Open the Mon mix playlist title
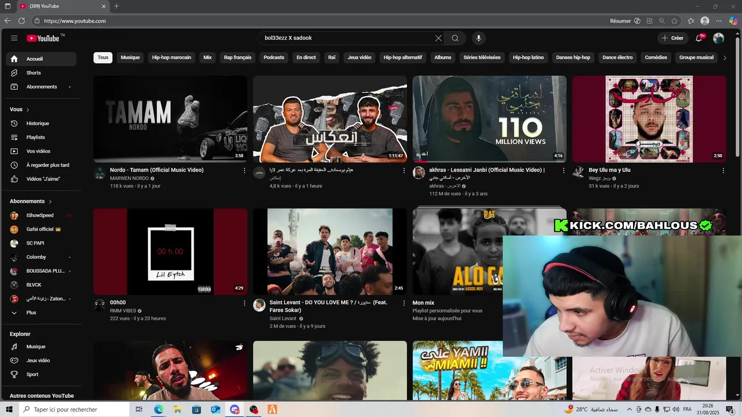742x417 pixels. click(x=423, y=303)
